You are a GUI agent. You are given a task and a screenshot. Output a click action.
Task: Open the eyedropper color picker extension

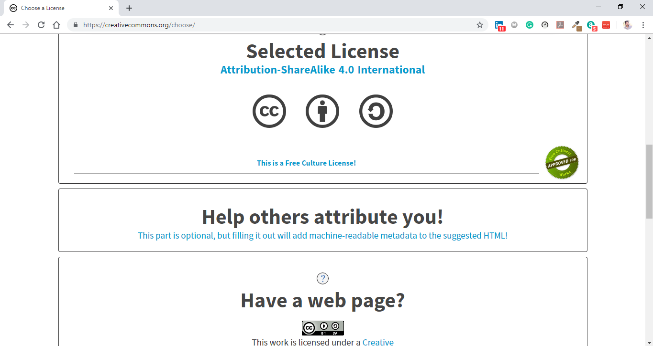576,25
